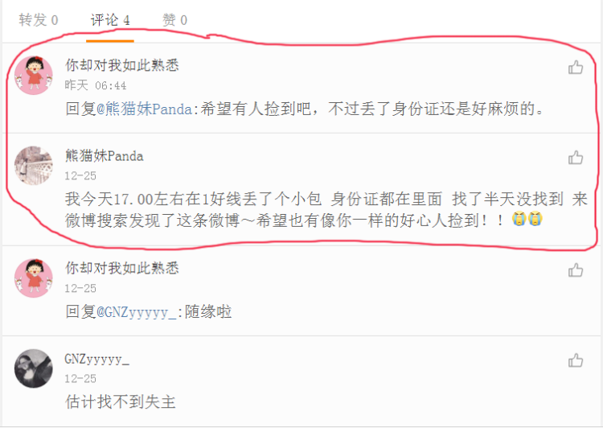
Task: Open GNZyyyyy_ username above 估计找不到失主
Action: pyautogui.click(x=97, y=360)
